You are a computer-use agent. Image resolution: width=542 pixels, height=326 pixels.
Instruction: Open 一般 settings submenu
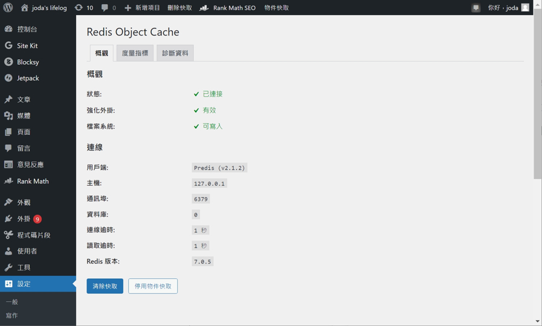pyautogui.click(x=11, y=302)
